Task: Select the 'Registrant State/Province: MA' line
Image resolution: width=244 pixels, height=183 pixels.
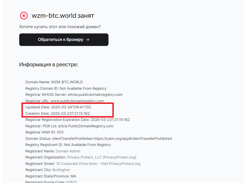Action: tap(51, 176)
